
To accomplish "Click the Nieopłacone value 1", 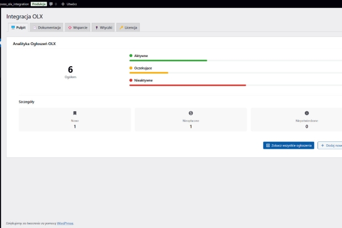I will (191, 127).
